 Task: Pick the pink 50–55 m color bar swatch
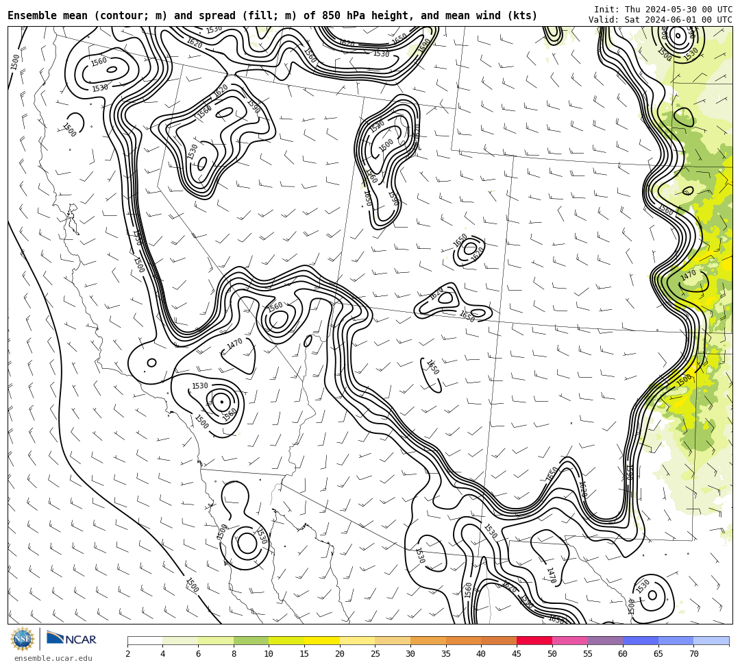[569, 640]
